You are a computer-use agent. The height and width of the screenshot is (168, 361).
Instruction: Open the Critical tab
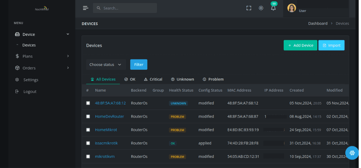point(153,79)
